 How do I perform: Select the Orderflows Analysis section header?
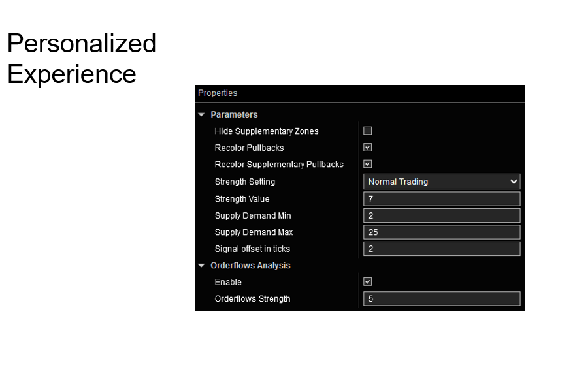point(250,266)
